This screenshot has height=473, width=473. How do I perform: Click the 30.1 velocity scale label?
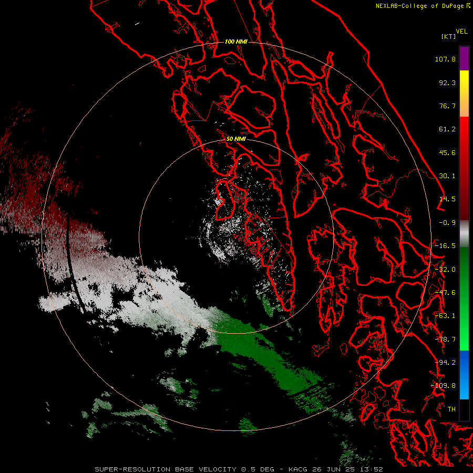point(447,176)
